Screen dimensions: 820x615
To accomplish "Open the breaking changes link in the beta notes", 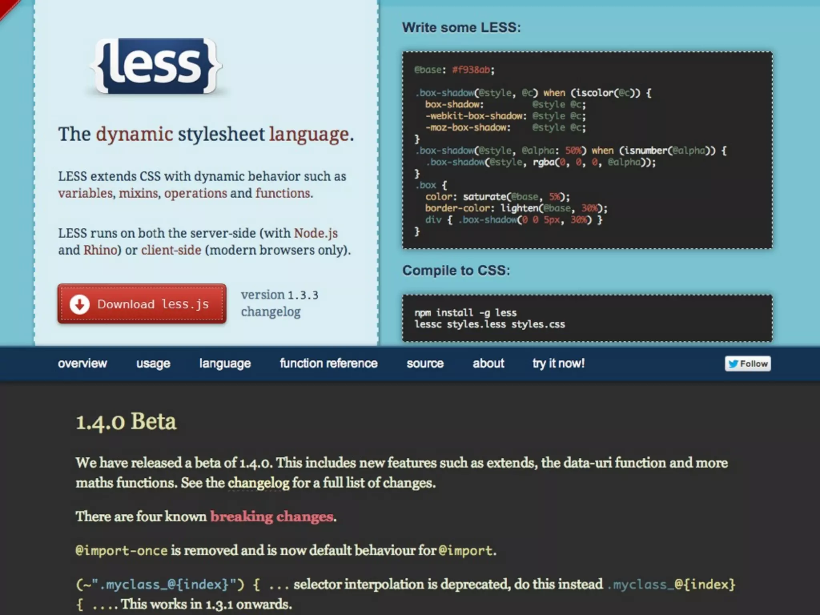I will [272, 517].
